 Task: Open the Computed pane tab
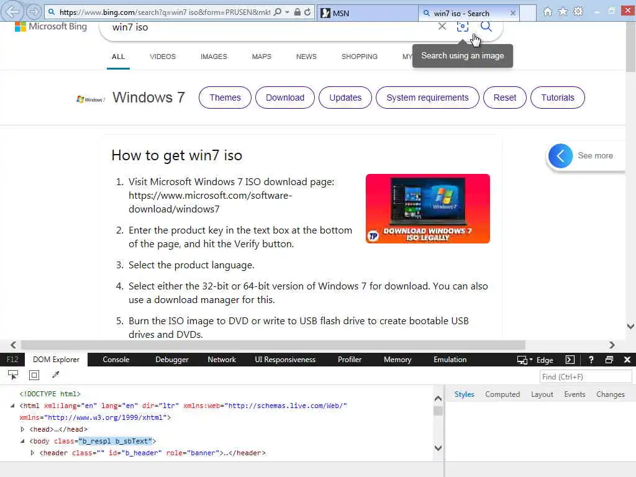502,394
